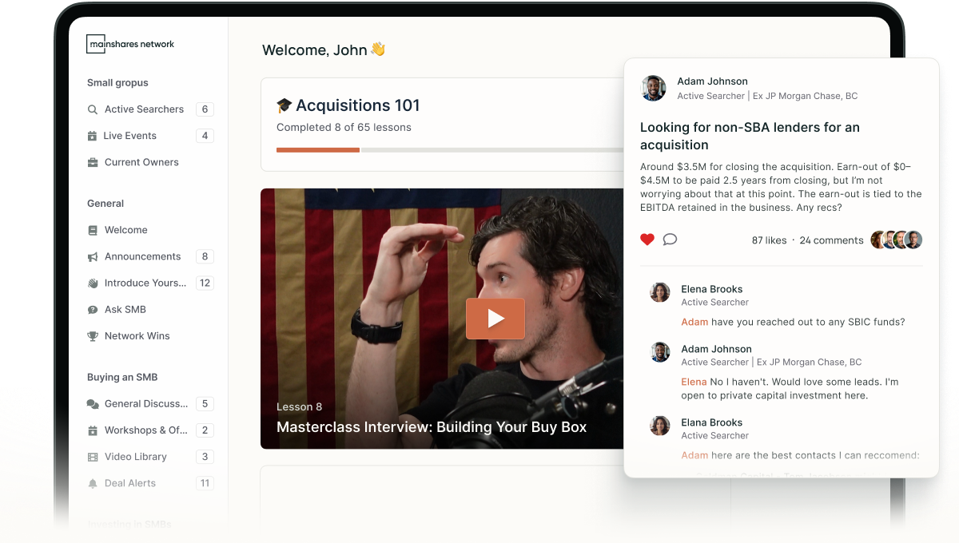Click the waving hand icon for Introduce Yourself
The height and width of the screenshot is (543, 959).
point(93,283)
